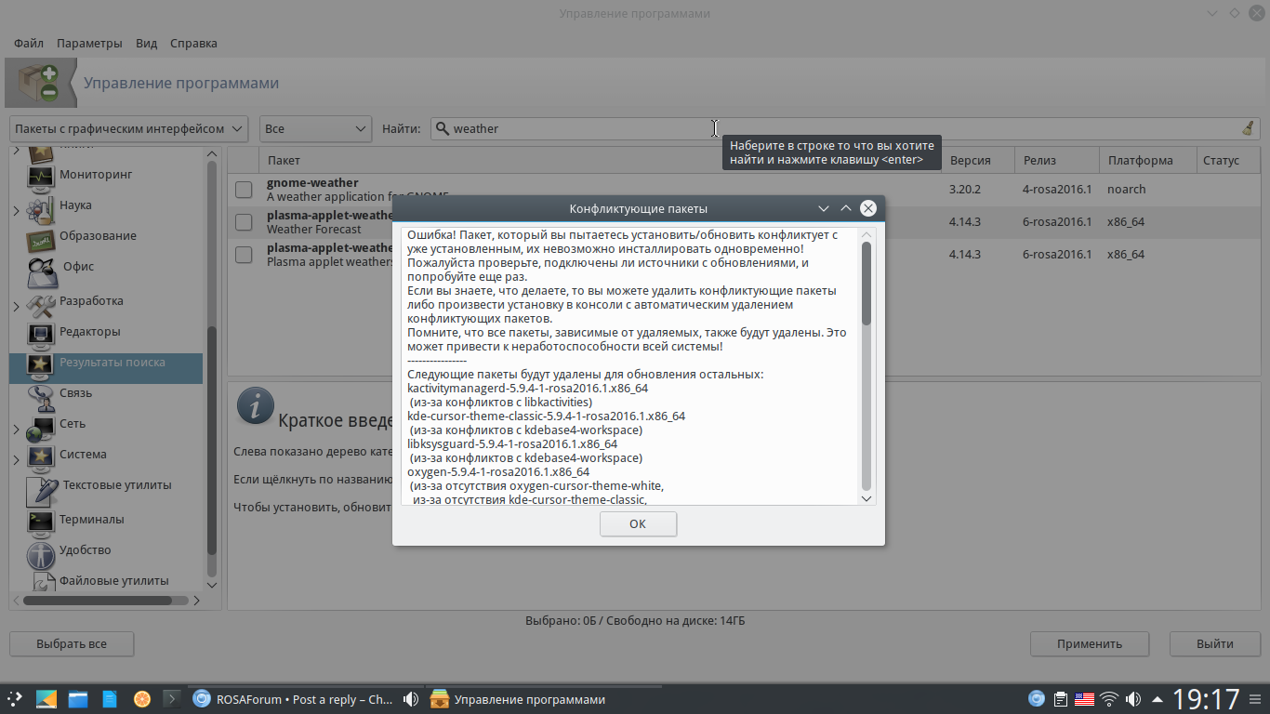Click the Выбрать все button
Screen dimensions: 1270x714
[x=72, y=643]
